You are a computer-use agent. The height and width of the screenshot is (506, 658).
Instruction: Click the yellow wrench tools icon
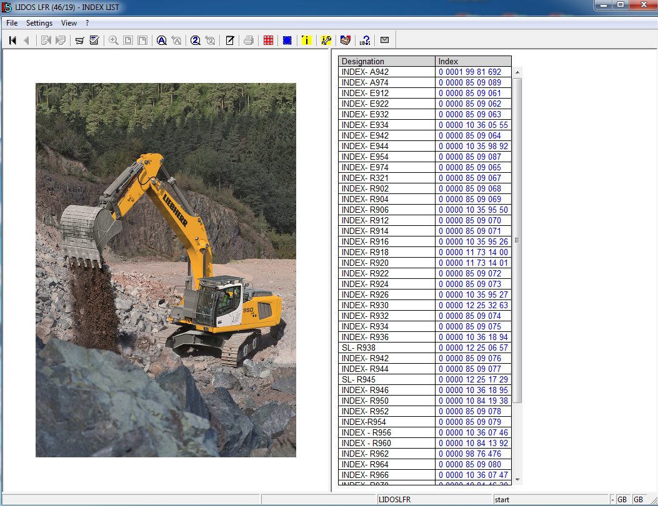pos(326,41)
